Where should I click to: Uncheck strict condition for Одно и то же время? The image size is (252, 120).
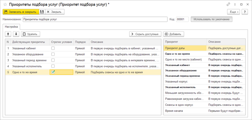[53, 72]
